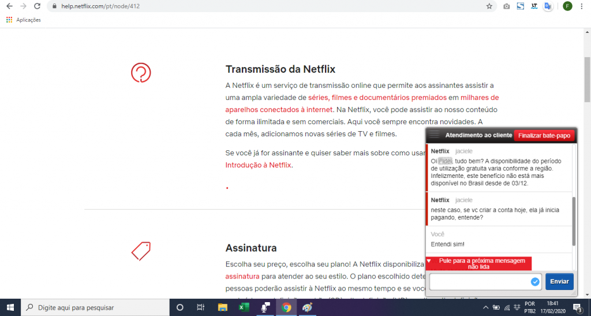The width and height of the screenshot is (591, 316).
Task: Open the Google Translate extension
Action: tap(548, 6)
